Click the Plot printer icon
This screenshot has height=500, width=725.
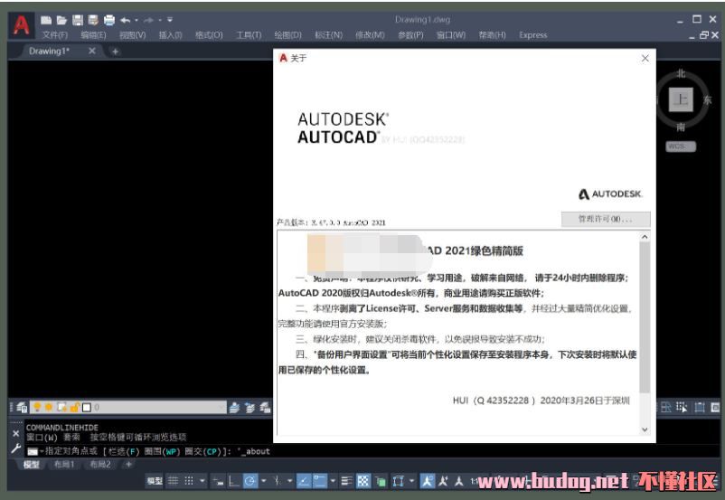pos(109,20)
